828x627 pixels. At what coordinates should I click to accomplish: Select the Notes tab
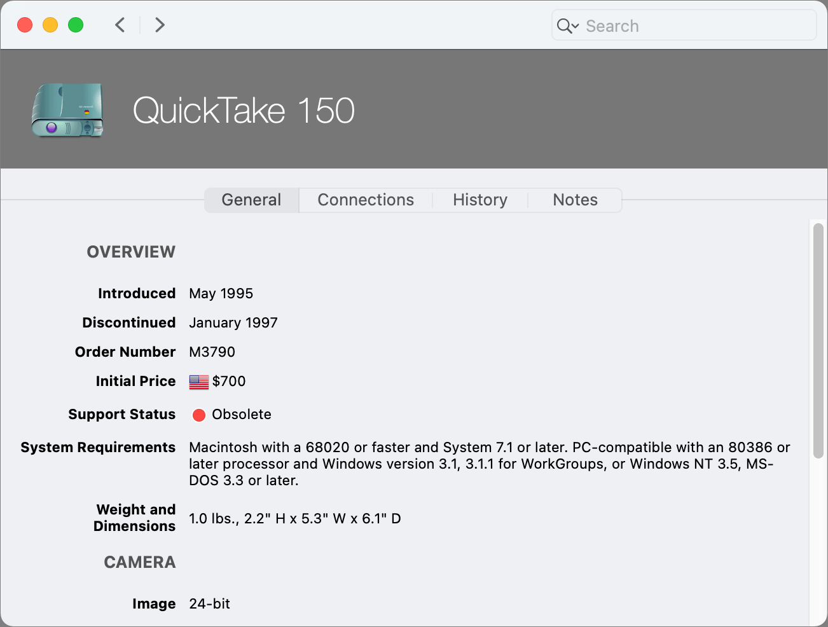(575, 200)
